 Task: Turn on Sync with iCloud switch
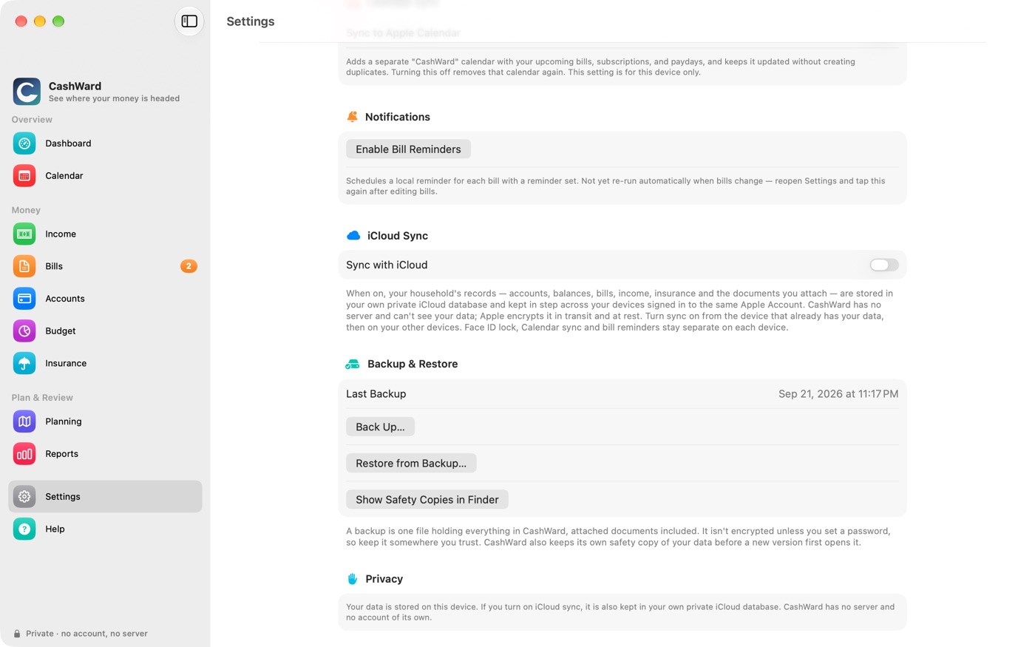tap(883, 265)
